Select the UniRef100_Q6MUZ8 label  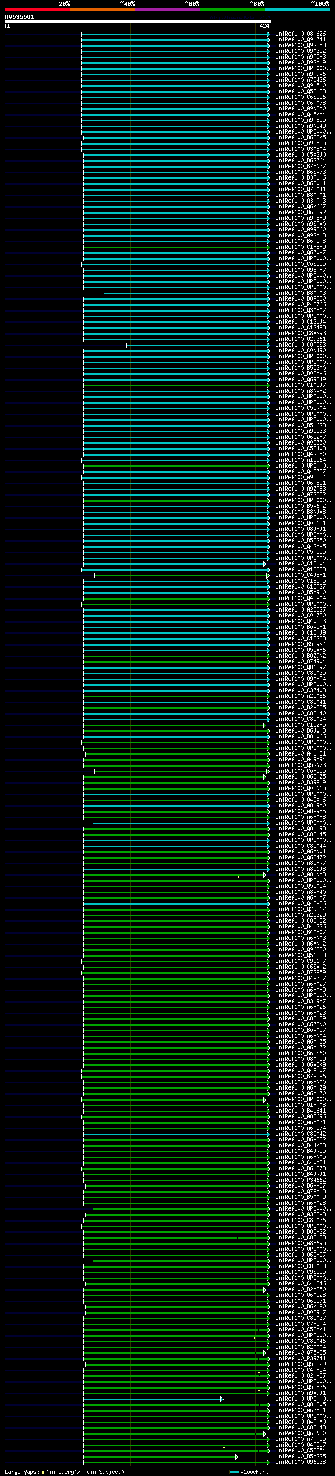(x=300, y=1295)
